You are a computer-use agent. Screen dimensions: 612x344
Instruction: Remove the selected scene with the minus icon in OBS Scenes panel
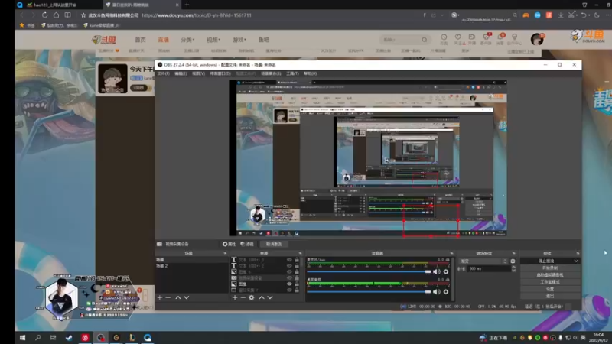pyautogui.click(x=168, y=297)
